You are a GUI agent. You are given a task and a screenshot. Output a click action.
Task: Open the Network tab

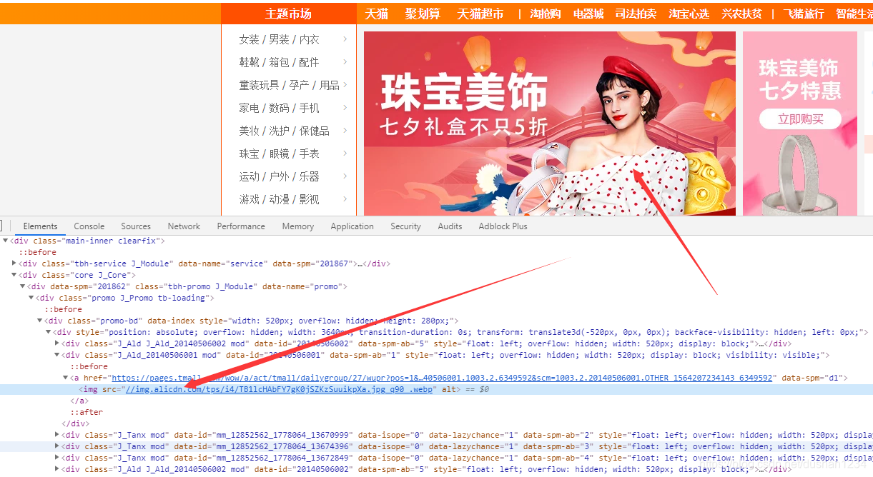184,226
